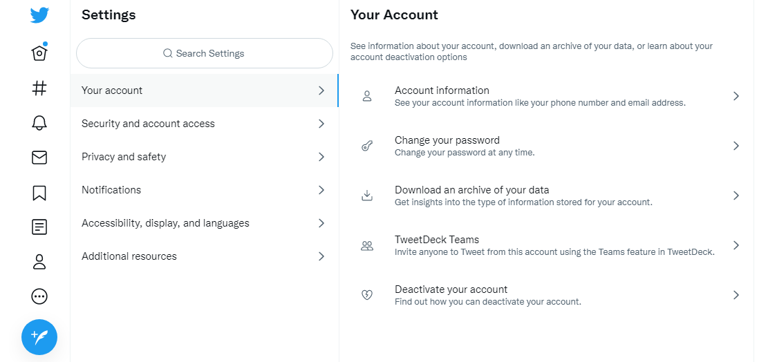Image resolution: width=777 pixels, height=362 pixels.
Task: Open the Home icon in sidebar
Action: [x=39, y=53]
